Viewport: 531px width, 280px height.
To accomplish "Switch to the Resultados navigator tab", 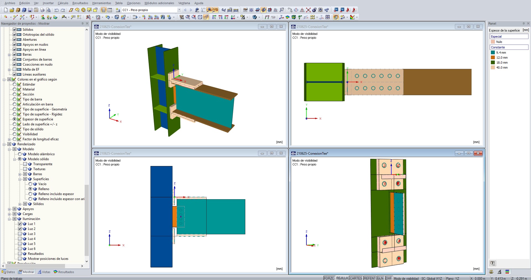I will coord(64,272).
